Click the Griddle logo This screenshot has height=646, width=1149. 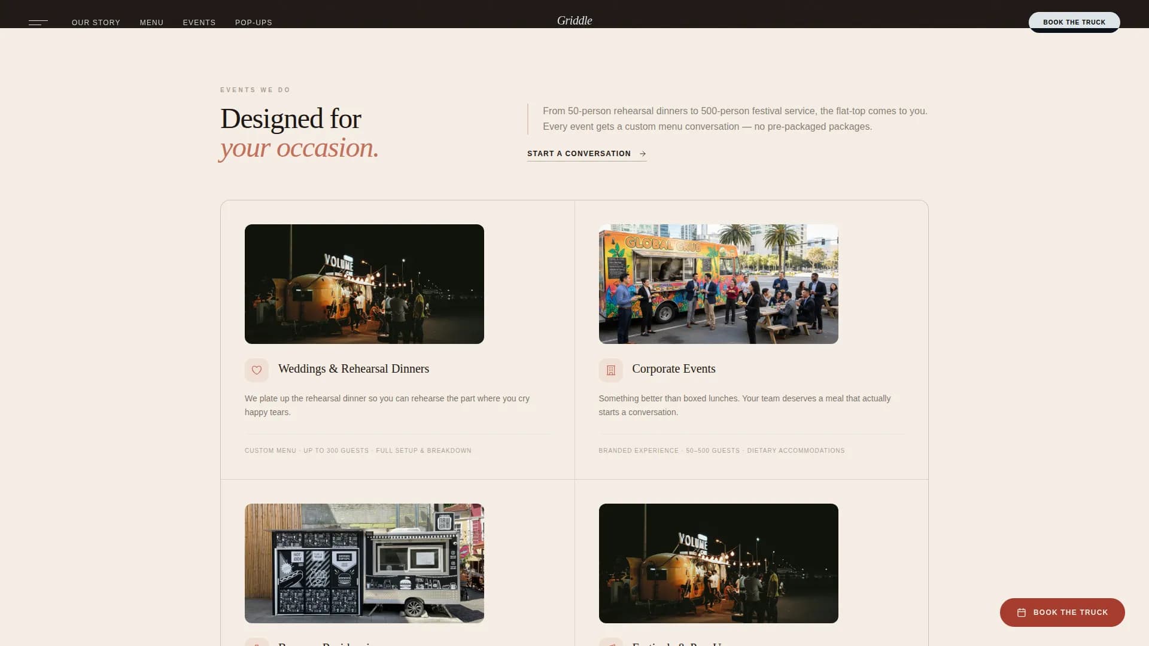point(574,20)
